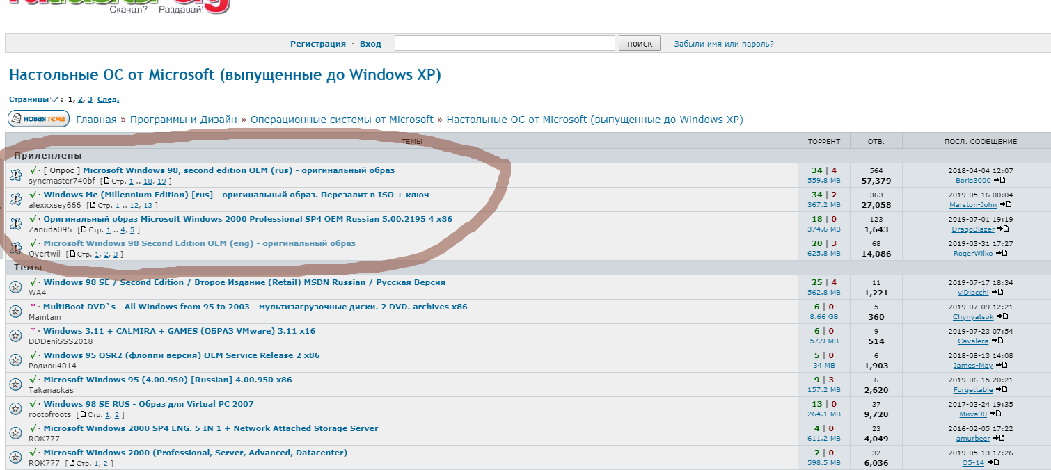Click topic icon of Windows 2000 Datacenter row
The width and height of the screenshot is (1051, 470).
pos(15,457)
